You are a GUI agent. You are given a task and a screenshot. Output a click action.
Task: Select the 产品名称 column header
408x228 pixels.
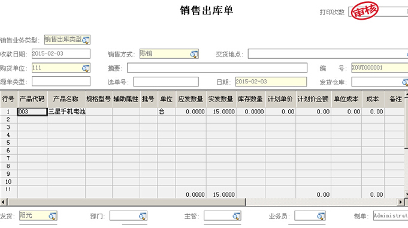[x=66, y=99]
